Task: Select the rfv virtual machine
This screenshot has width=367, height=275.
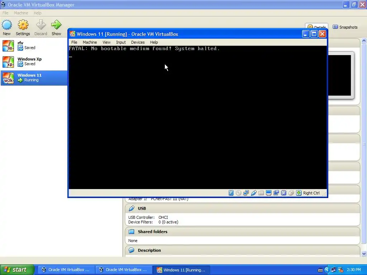Action: [34, 45]
